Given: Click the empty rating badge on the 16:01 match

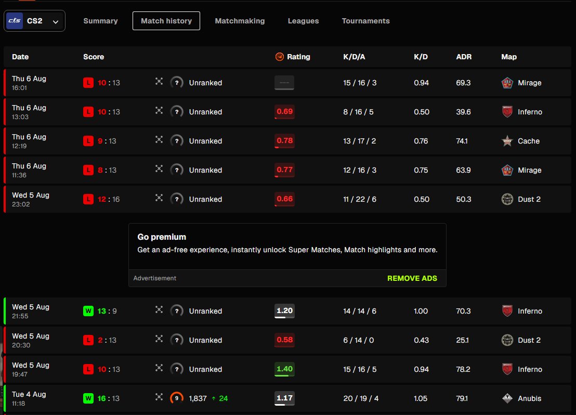Looking at the screenshot, I should tap(284, 83).
